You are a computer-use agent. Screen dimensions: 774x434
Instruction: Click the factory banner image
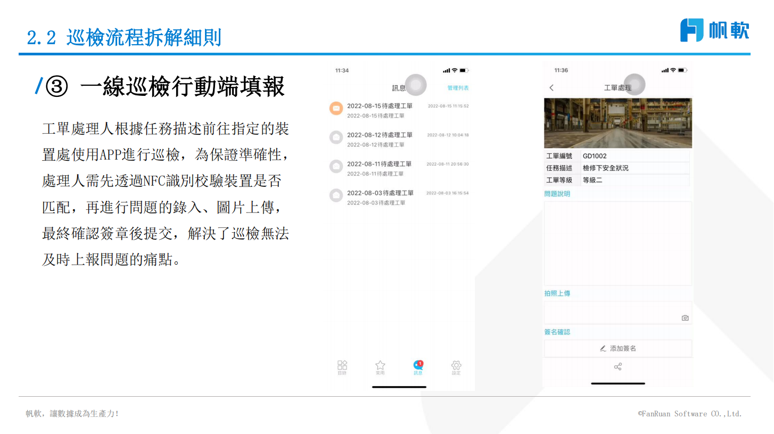point(618,123)
